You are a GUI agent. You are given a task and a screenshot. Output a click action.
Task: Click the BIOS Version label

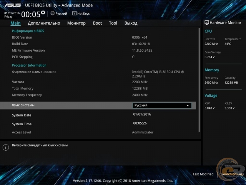22,37
